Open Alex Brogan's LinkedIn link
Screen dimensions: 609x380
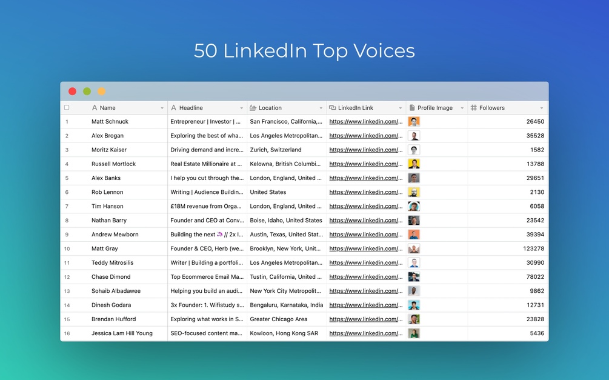tap(366, 136)
